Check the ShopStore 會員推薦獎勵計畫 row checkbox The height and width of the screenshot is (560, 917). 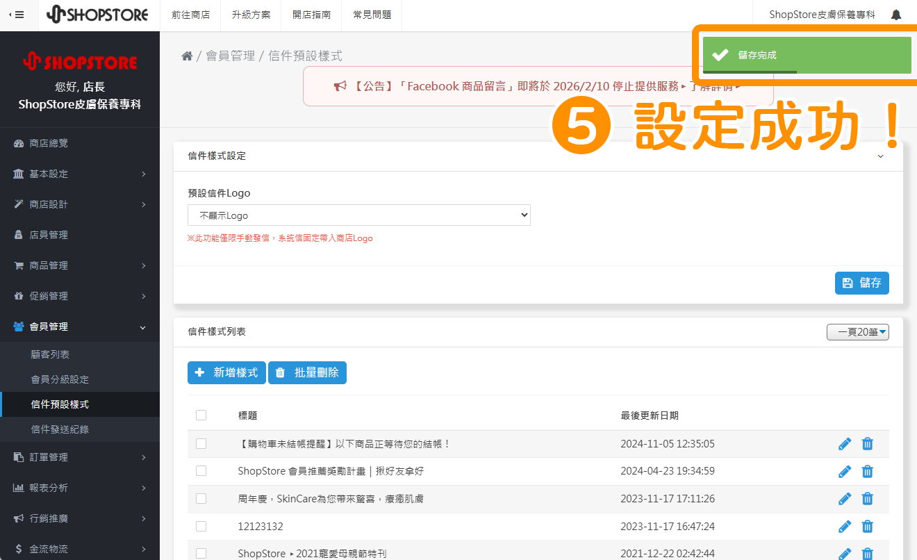click(x=201, y=470)
